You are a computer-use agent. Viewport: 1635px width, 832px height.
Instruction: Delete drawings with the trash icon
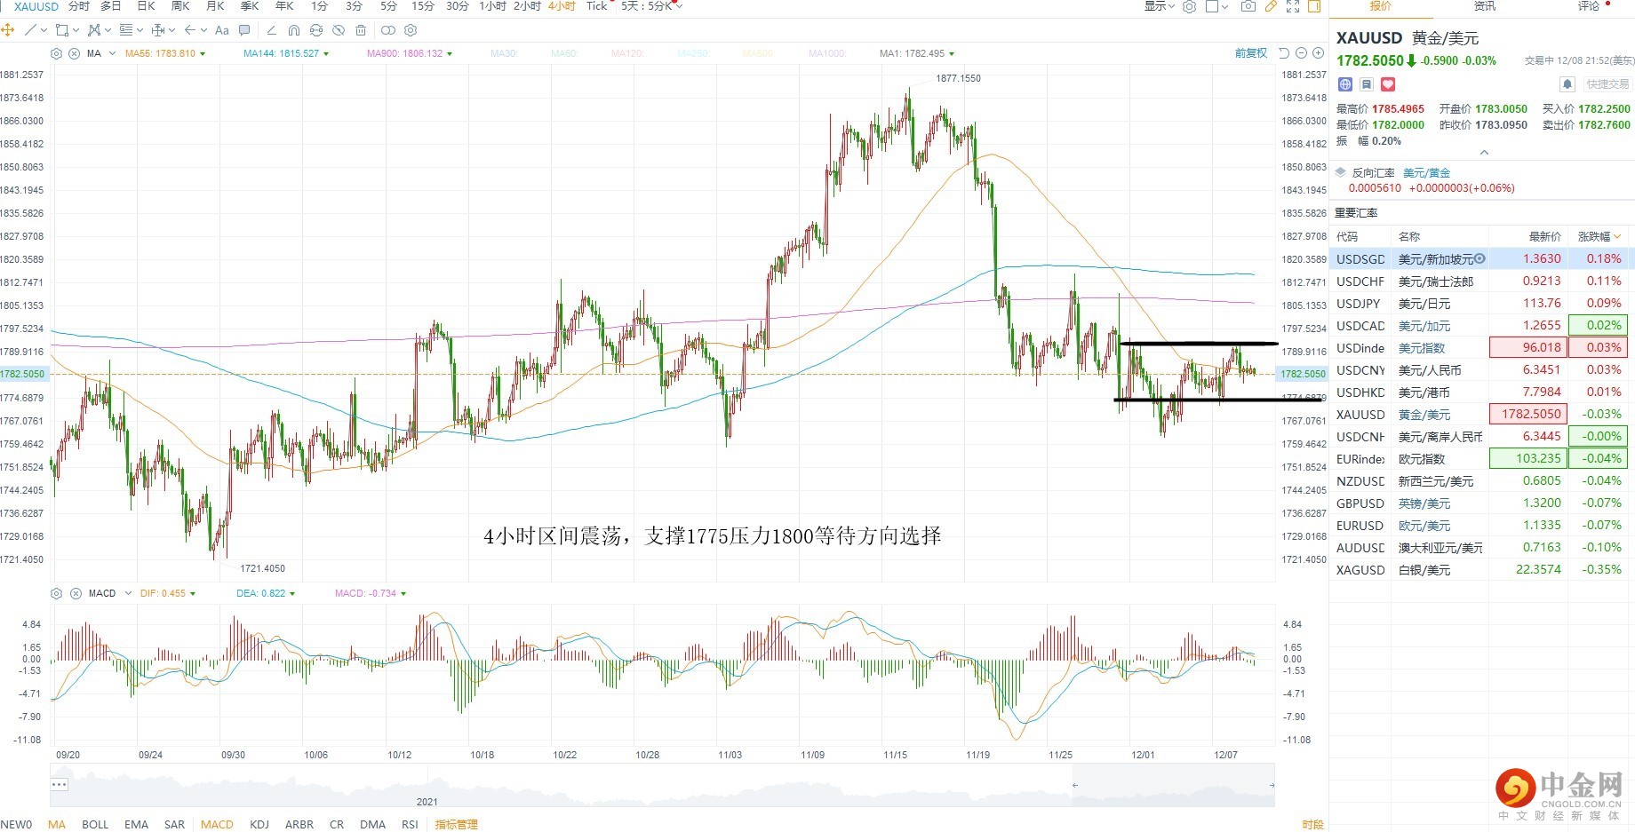(x=361, y=30)
